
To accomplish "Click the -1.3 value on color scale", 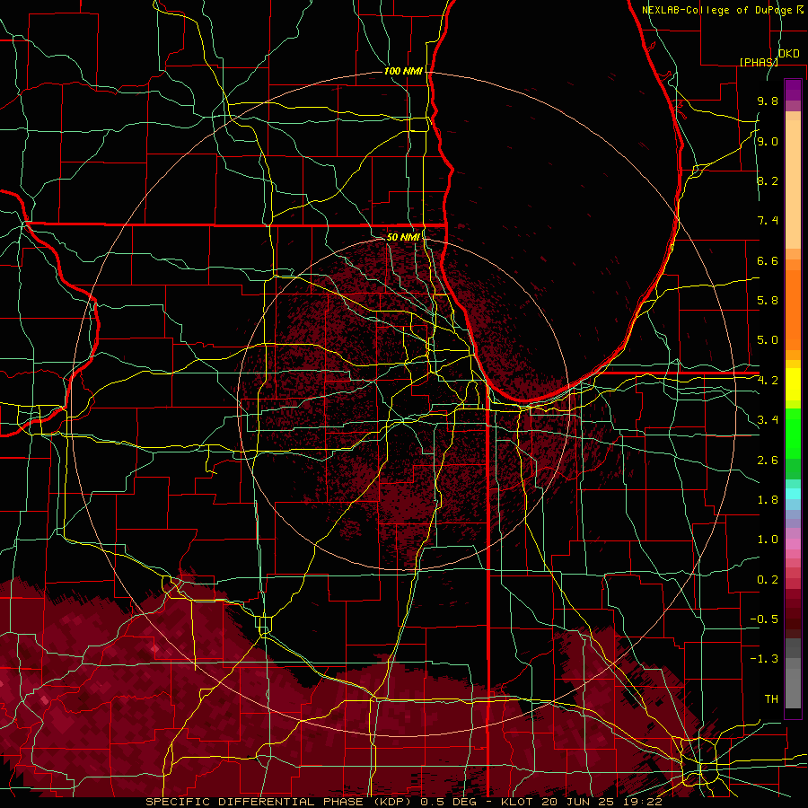I will [764, 659].
